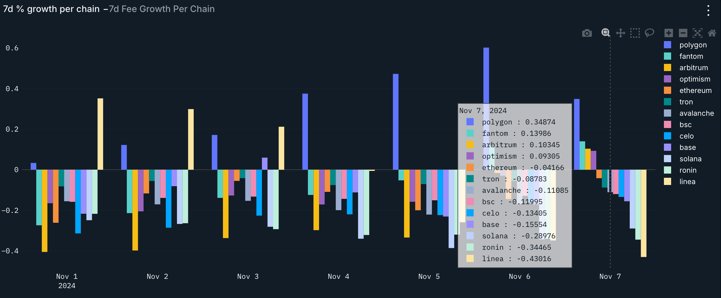The image size is (721, 298).
Task: Open the three-dot chart options menu
Action: 708,10
